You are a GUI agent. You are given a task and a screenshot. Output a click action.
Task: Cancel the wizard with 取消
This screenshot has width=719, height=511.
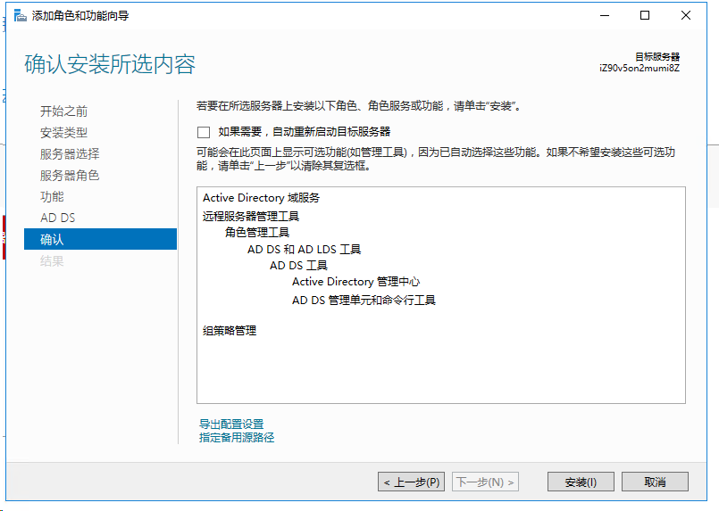tap(655, 482)
